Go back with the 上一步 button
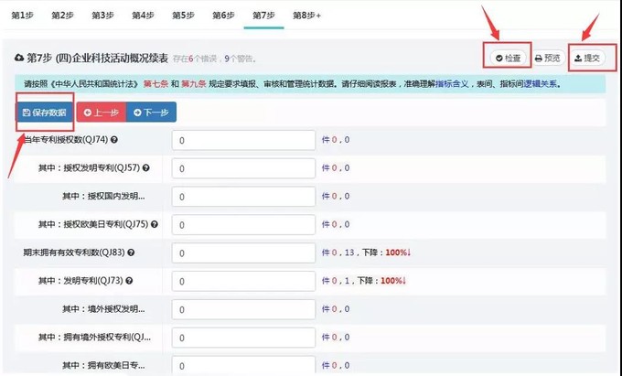The image size is (622, 376). coord(102,113)
